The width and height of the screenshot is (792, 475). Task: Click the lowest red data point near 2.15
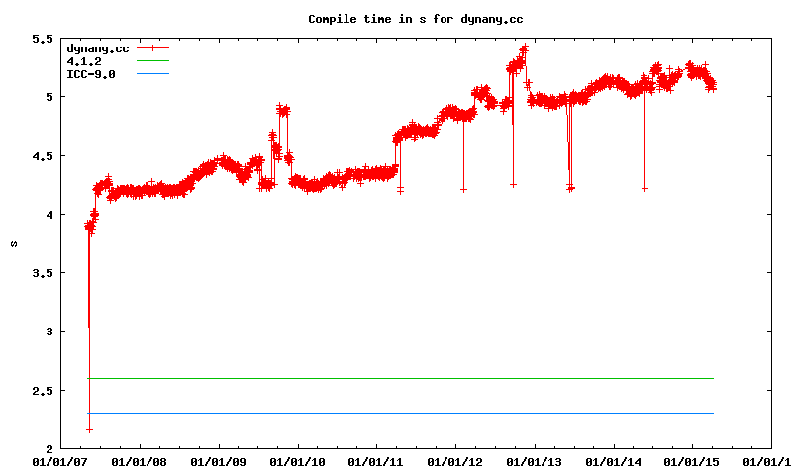click(89, 430)
